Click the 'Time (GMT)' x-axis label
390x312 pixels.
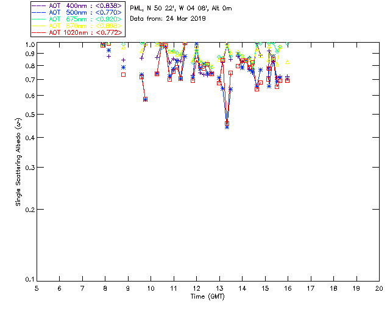(208, 296)
